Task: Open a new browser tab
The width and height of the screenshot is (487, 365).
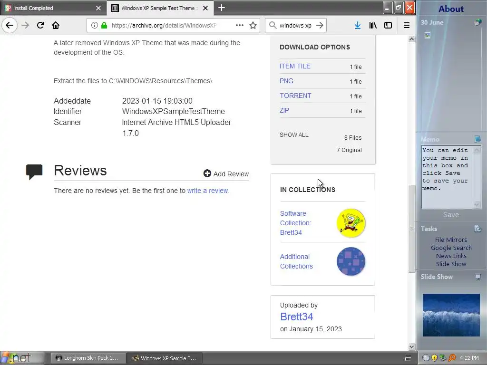Action: click(222, 8)
